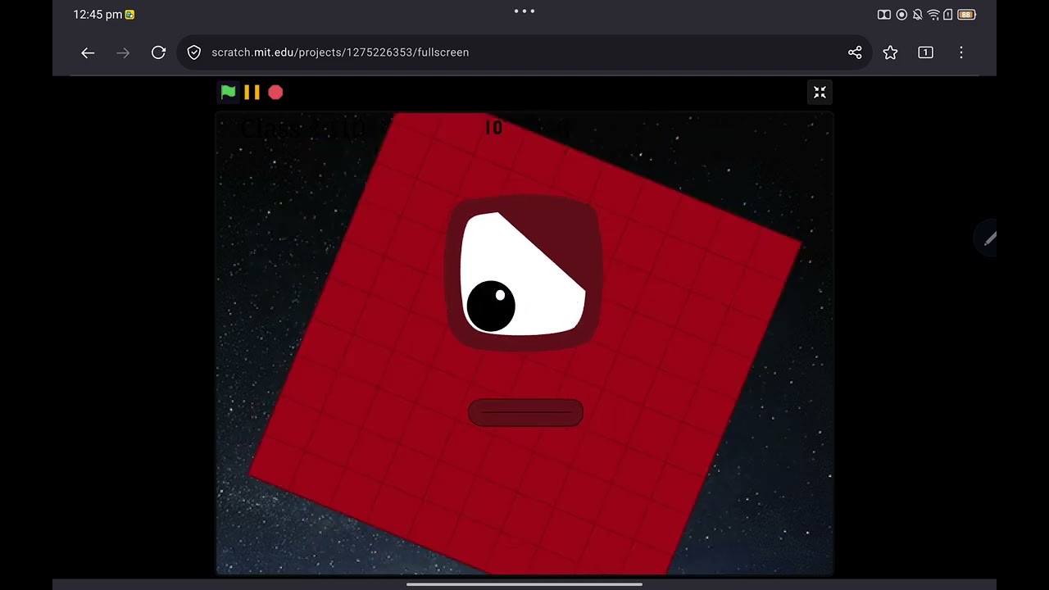Open the pen tool at the right edge

990,238
